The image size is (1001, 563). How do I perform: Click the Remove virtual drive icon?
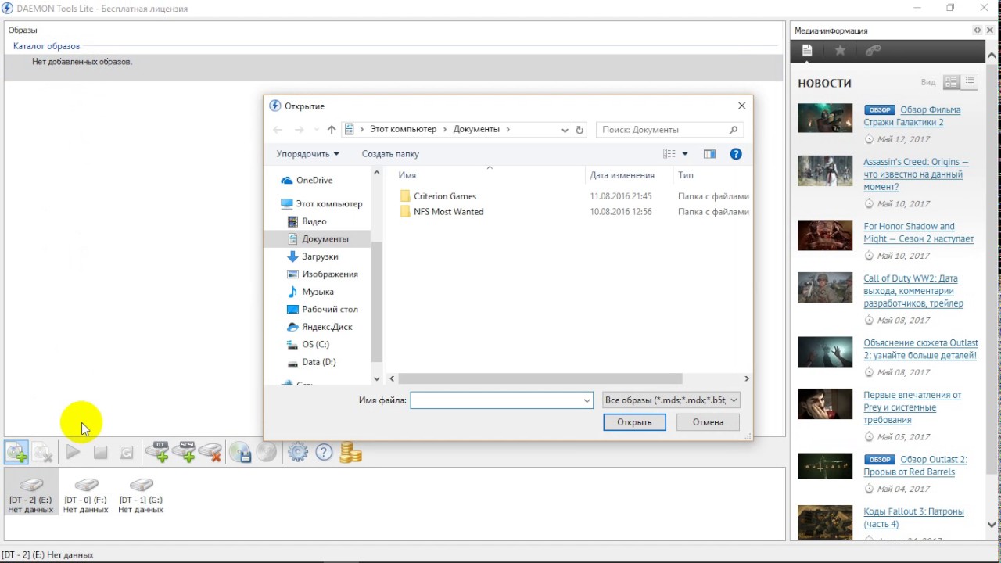pos(210,452)
